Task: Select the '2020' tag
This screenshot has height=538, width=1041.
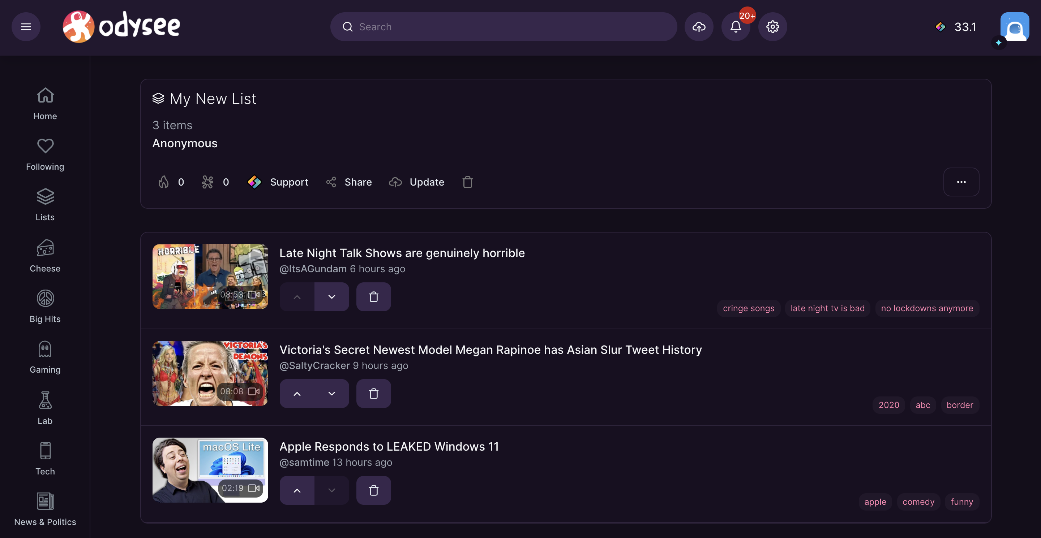Action: point(889,405)
